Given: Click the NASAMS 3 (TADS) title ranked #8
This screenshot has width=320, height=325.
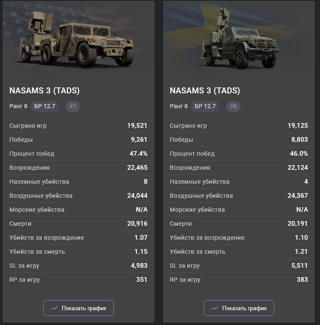Looking at the screenshot, I should [205, 91].
